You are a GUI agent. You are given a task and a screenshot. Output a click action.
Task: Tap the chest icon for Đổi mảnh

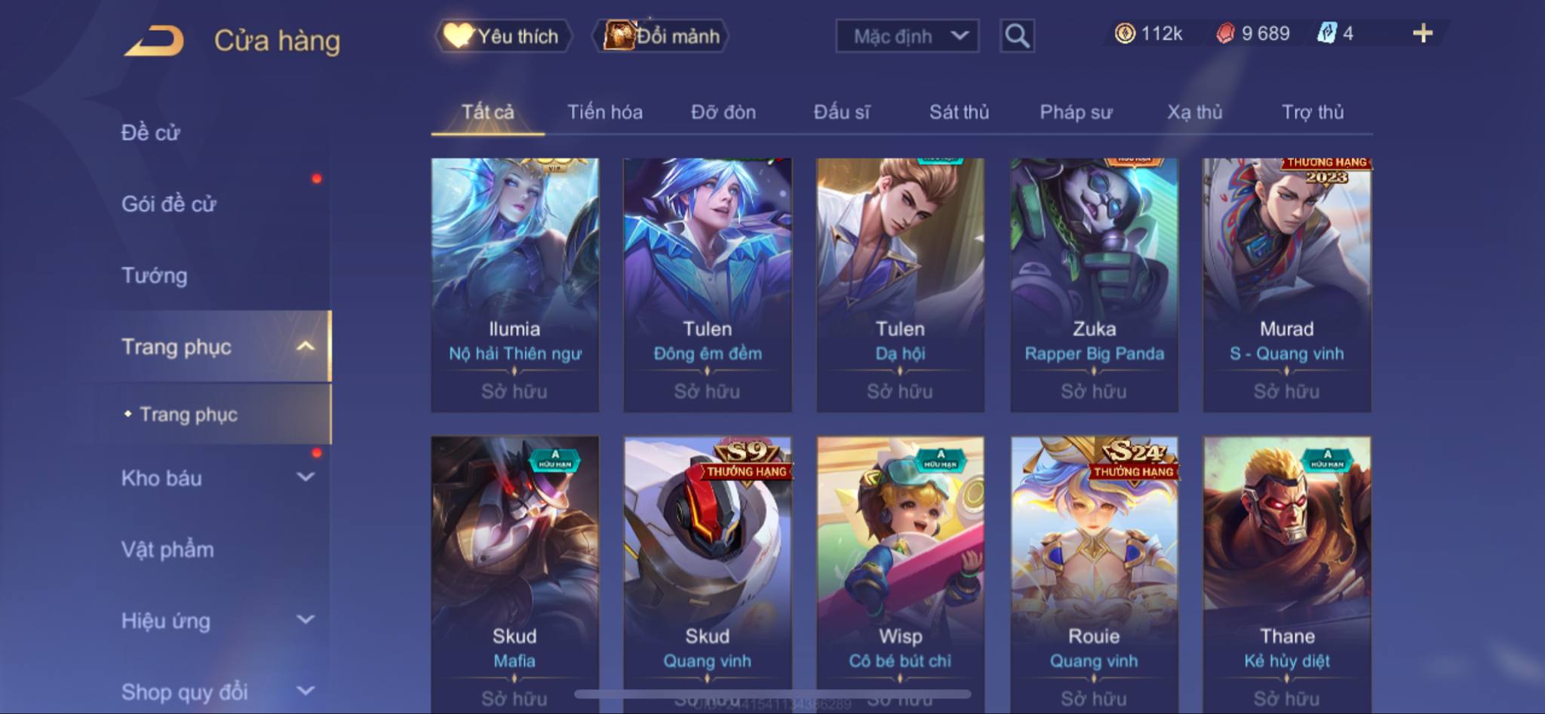(x=619, y=35)
